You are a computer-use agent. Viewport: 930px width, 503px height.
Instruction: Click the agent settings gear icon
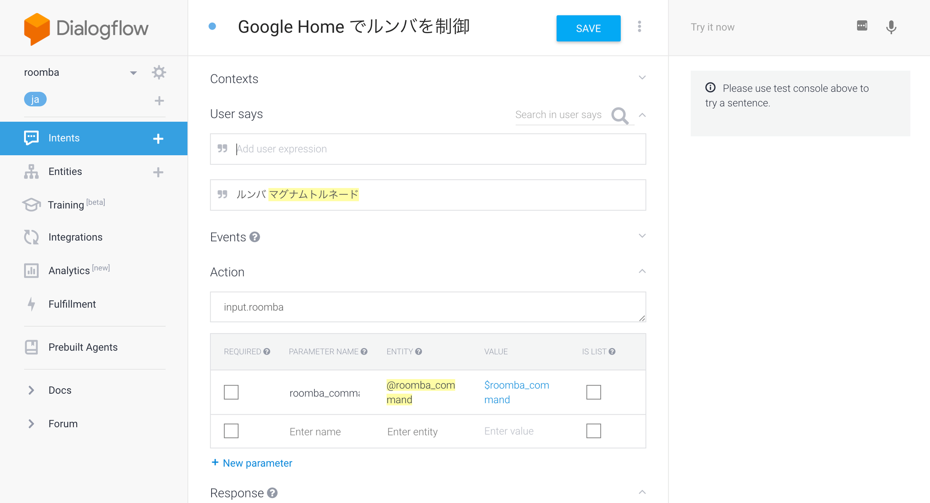click(158, 73)
